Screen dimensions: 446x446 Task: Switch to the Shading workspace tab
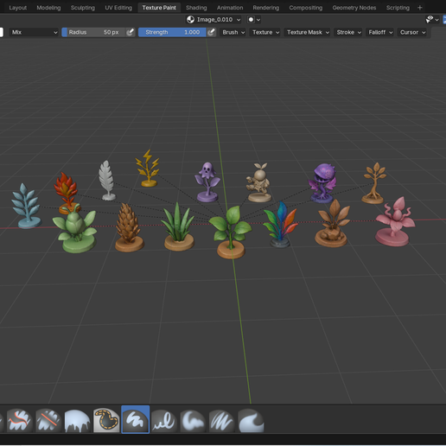pos(196,8)
